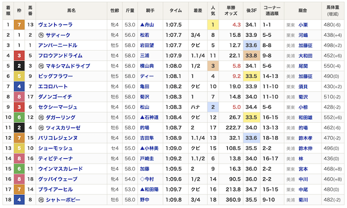Viewport: 347px width, 208px height.
Task: Open trainer 河嶋's stable page
Action: [x=303, y=35]
